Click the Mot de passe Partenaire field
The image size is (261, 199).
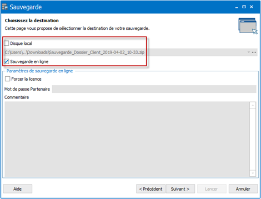(x=154, y=89)
